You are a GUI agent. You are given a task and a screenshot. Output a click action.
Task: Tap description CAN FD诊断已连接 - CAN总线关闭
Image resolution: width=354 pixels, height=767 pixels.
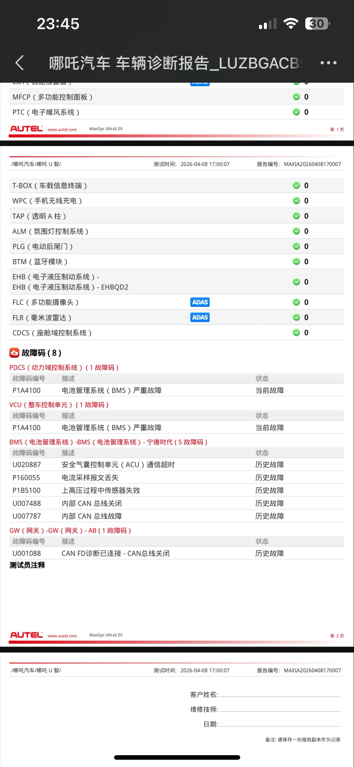point(116,553)
